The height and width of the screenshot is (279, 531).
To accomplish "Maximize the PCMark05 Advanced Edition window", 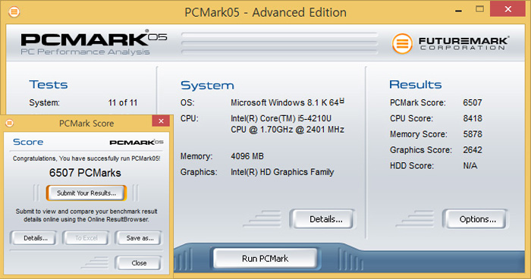I will tap(479, 9).
